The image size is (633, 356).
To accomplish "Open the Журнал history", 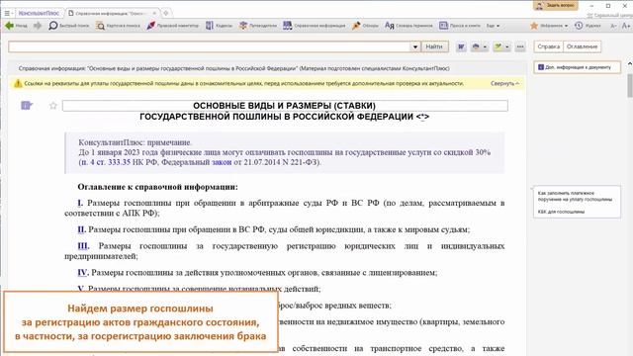I will point(588,26).
